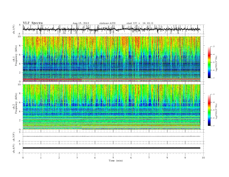
Task: Click the 'start UT = 14:10:0' label
Action: click(140, 23)
